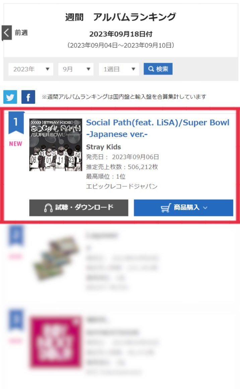
Task: Open the Social Path album cover thumbnail
Action: 56,145
